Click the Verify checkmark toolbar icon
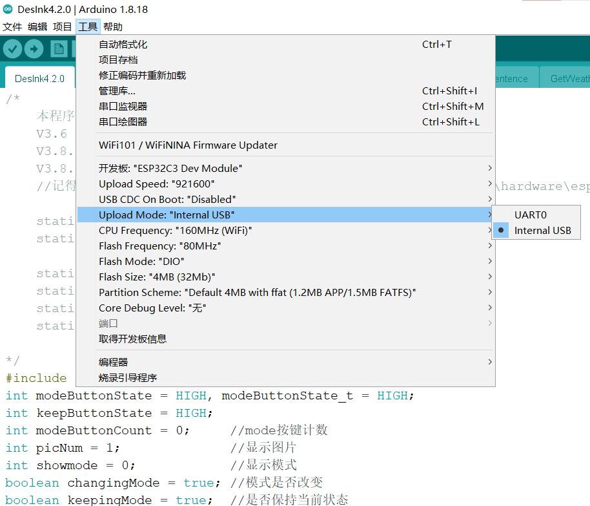This screenshot has height=506, width=590. [12, 49]
